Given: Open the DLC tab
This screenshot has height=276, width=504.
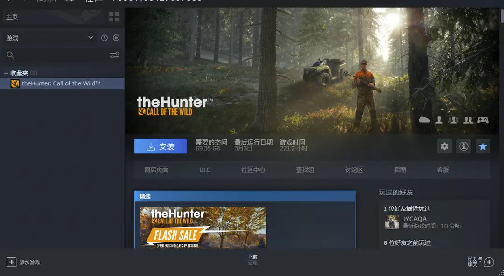Looking at the screenshot, I should 205,170.
